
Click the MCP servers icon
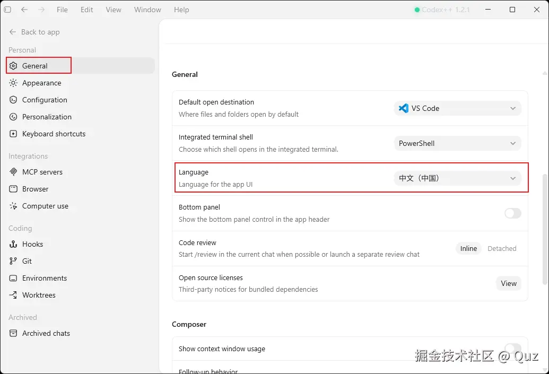13,172
